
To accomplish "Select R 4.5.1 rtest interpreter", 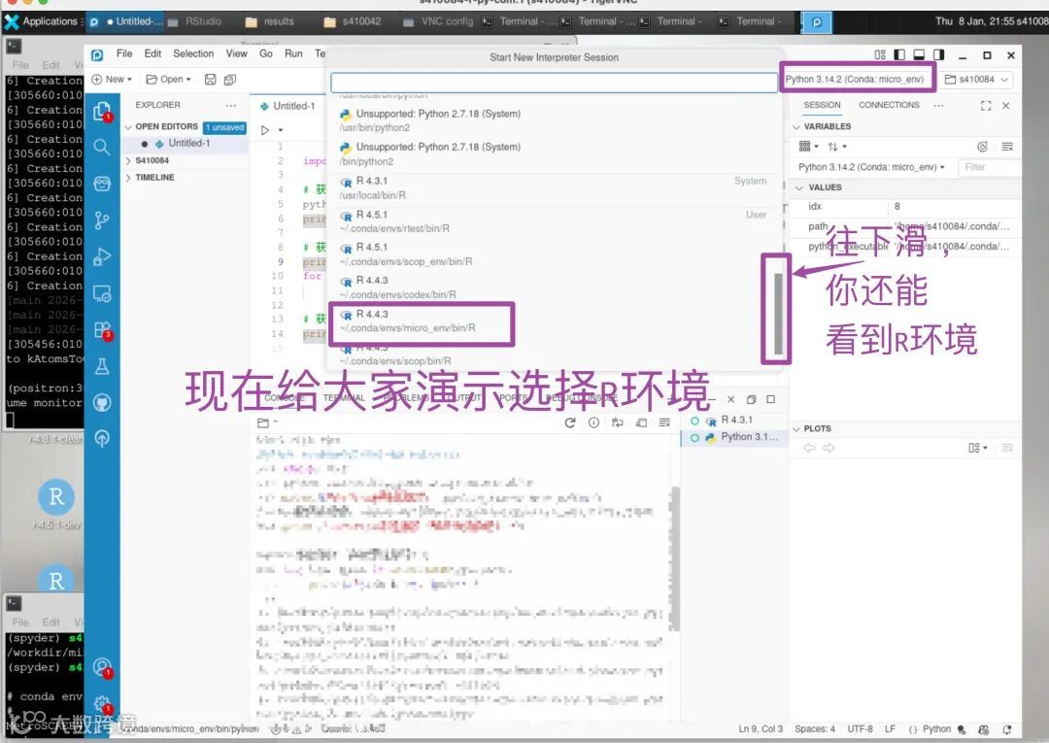I will (x=556, y=221).
